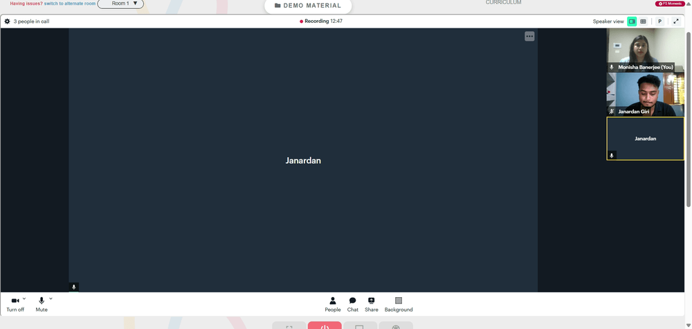Start screen Share

pos(372,304)
